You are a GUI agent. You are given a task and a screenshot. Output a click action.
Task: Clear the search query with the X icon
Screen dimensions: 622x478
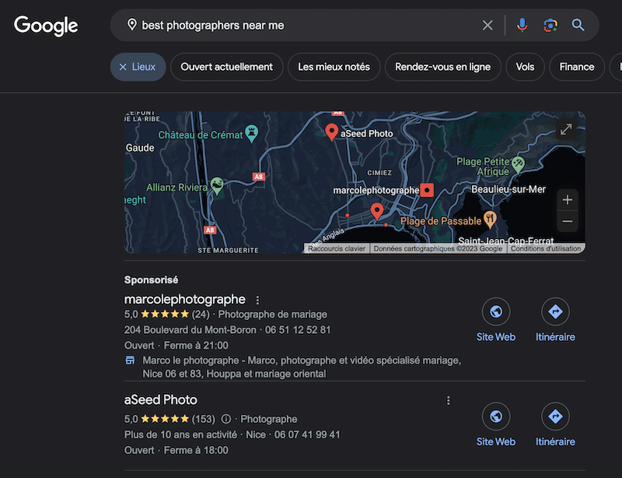click(x=487, y=26)
